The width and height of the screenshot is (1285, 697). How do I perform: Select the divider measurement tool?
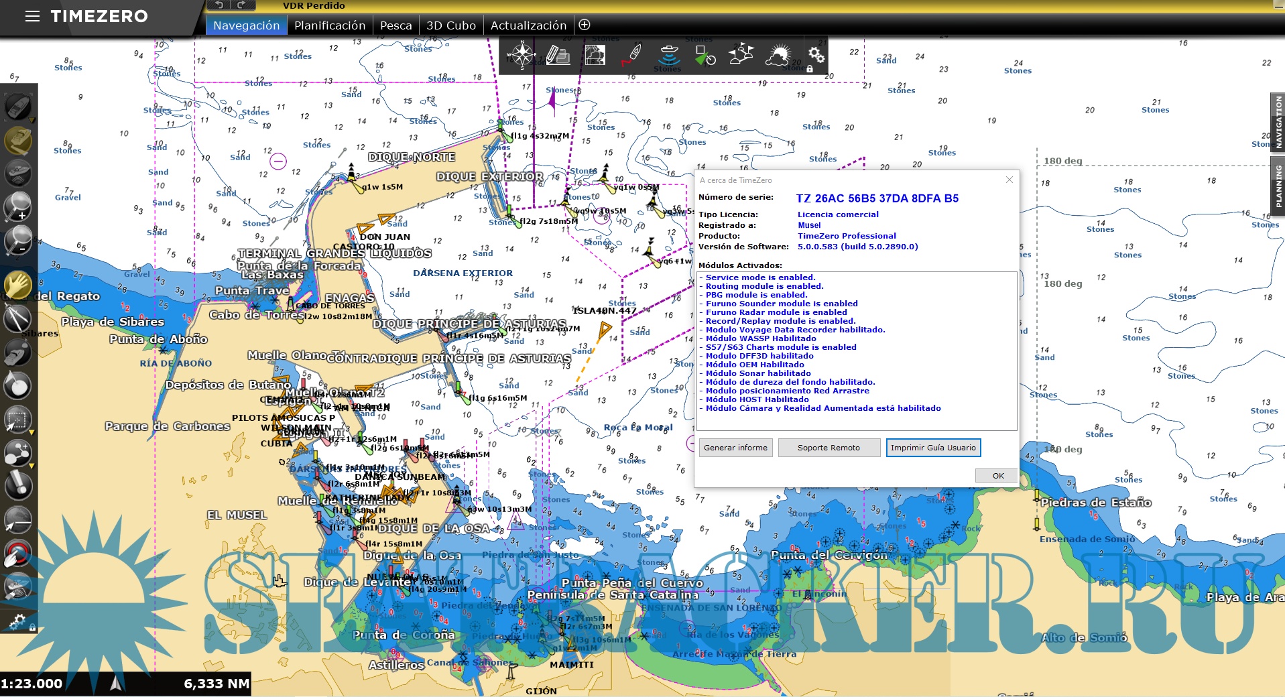pyautogui.click(x=17, y=318)
